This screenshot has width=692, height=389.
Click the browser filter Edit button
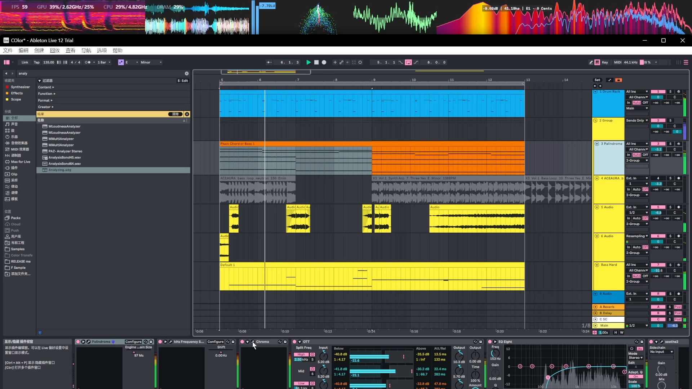pos(183,81)
